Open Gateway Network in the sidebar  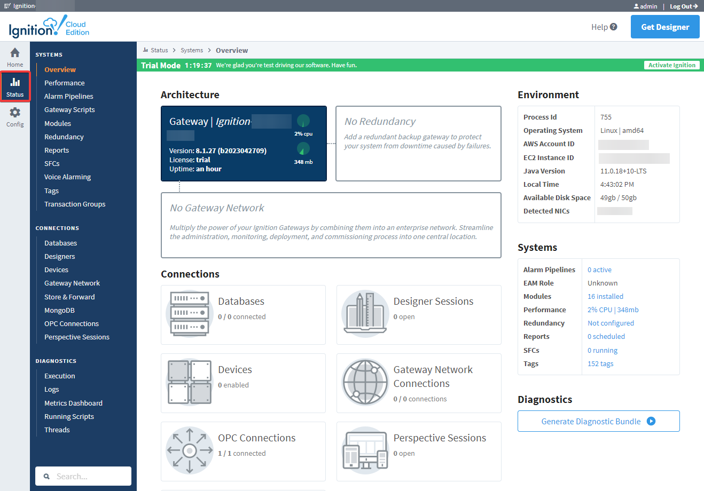pos(72,283)
